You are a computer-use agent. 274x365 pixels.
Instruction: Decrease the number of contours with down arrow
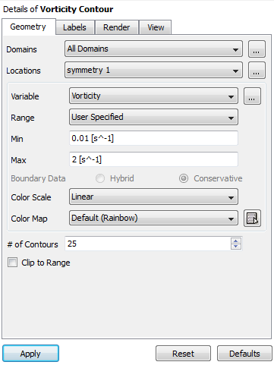point(236,247)
